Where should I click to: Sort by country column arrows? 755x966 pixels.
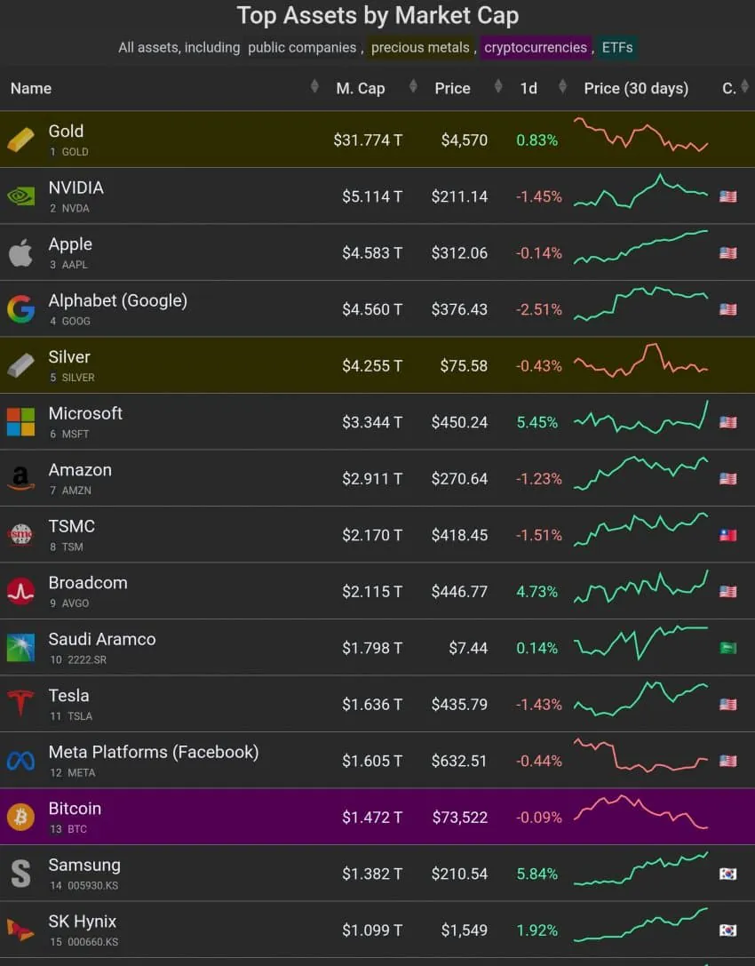click(x=744, y=87)
